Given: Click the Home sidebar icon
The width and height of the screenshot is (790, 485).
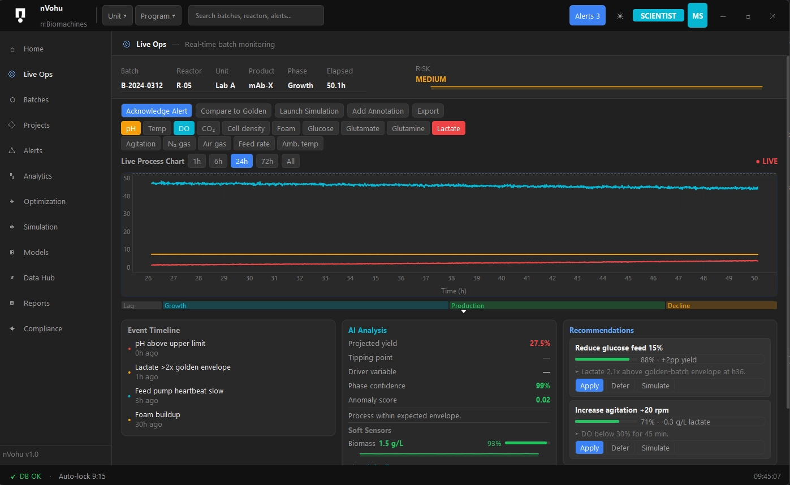Looking at the screenshot, I should click(12, 49).
